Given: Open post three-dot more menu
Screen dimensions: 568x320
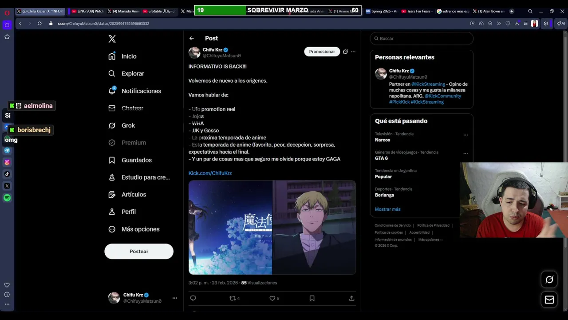Looking at the screenshot, I should point(353,52).
